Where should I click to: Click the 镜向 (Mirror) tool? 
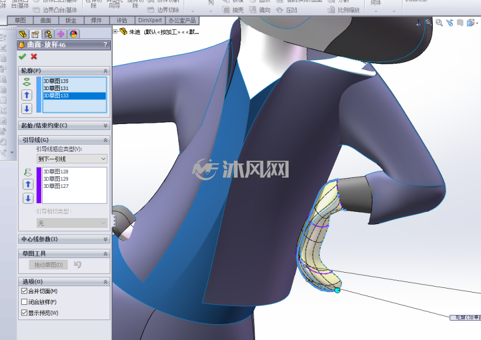pos(260,10)
